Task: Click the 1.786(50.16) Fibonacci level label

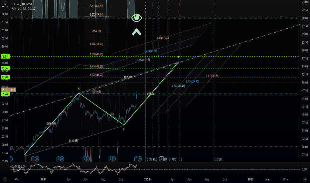Action: pyautogui.click(x=96, y=44)
